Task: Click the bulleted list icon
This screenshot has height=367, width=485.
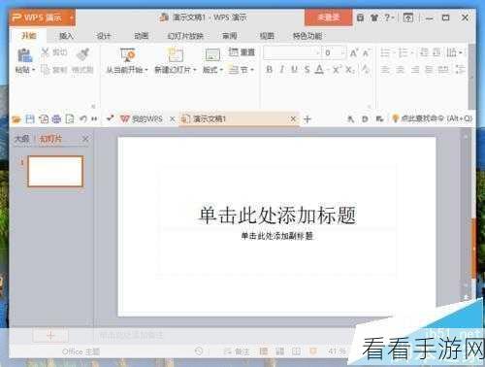Action: (385, 52)
